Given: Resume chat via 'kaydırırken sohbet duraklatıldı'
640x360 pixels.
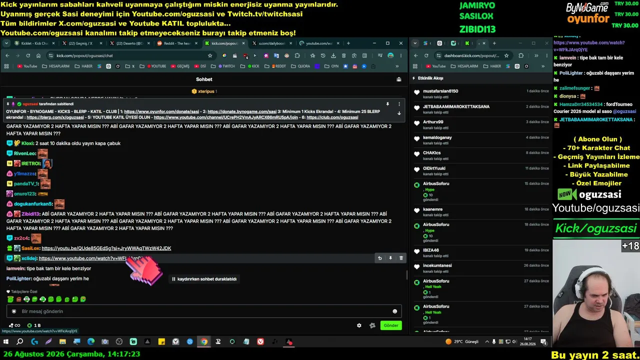Looking at the screenshot, I should [204, 279].
